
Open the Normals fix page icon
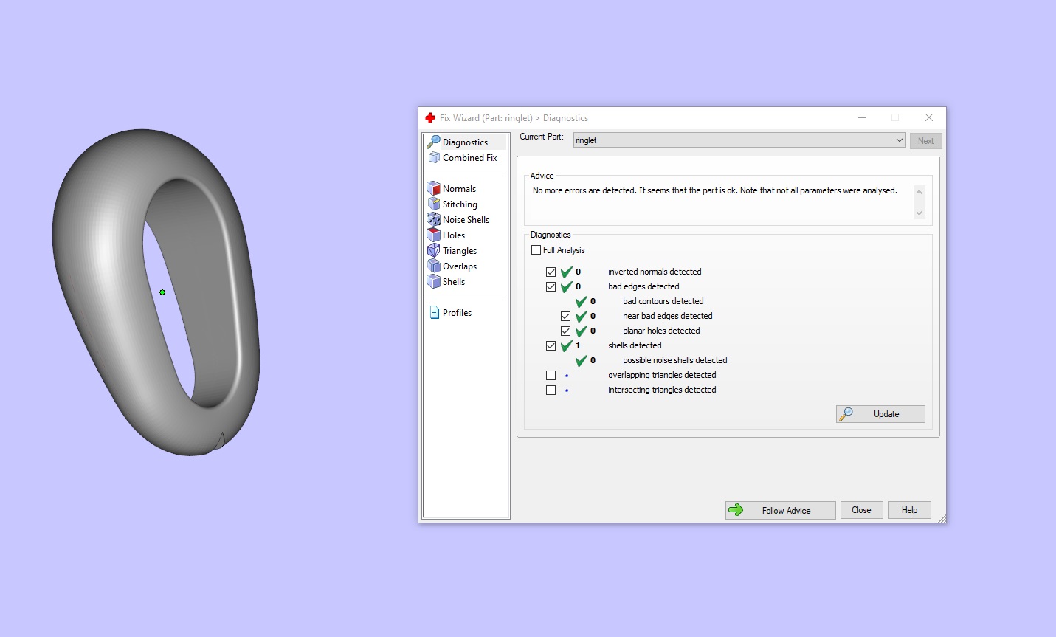[x=434, y=188]
